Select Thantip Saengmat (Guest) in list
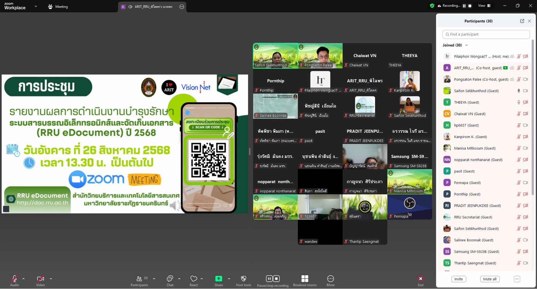 pos(485,263)
